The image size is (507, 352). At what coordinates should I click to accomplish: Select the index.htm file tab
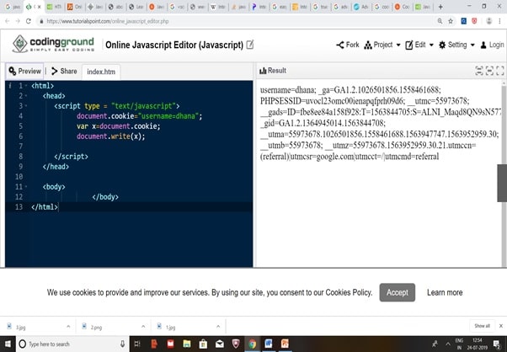click(101, 72)
